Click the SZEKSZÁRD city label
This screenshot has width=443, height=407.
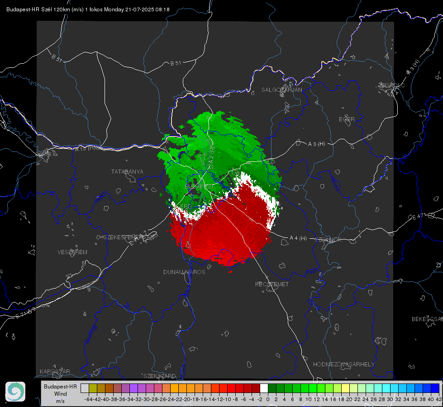point(160,376)
